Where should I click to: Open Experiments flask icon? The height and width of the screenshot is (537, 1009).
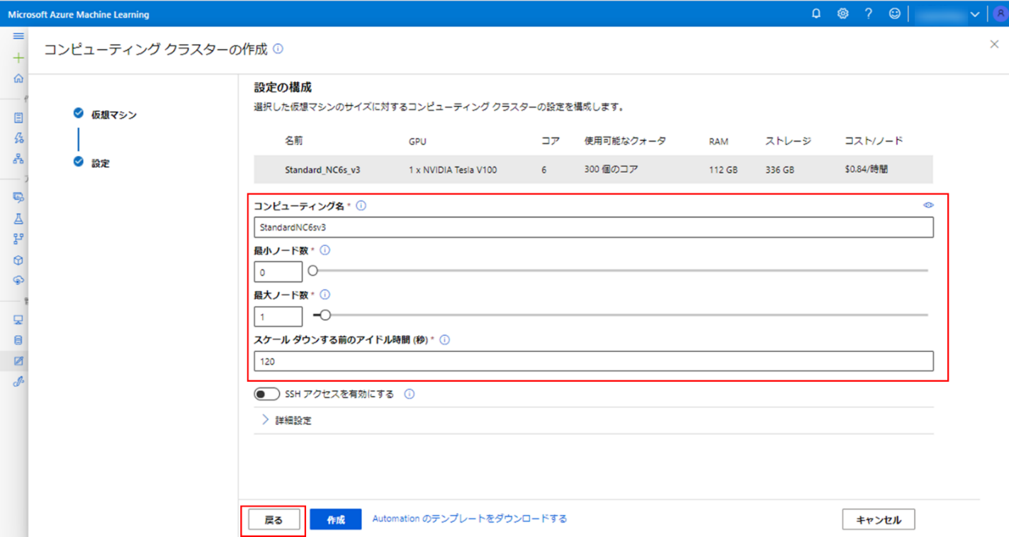(18, 219)
